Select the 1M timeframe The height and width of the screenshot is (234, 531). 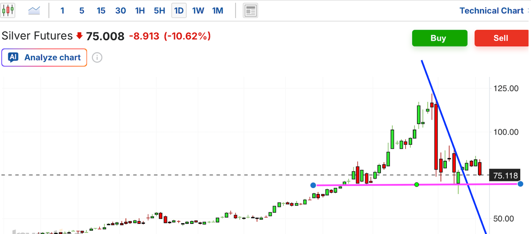click(x=218, y=10)
